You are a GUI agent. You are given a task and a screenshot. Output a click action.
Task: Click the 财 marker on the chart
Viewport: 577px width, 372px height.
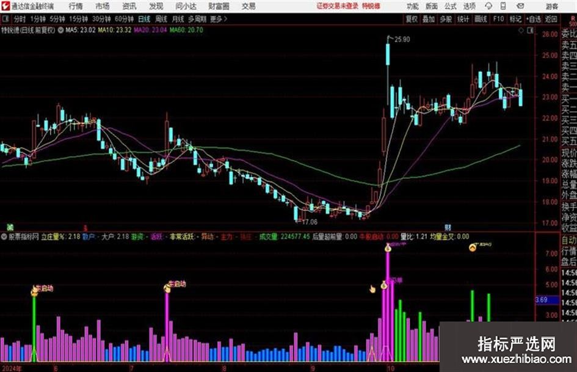(x=448, y=227)
